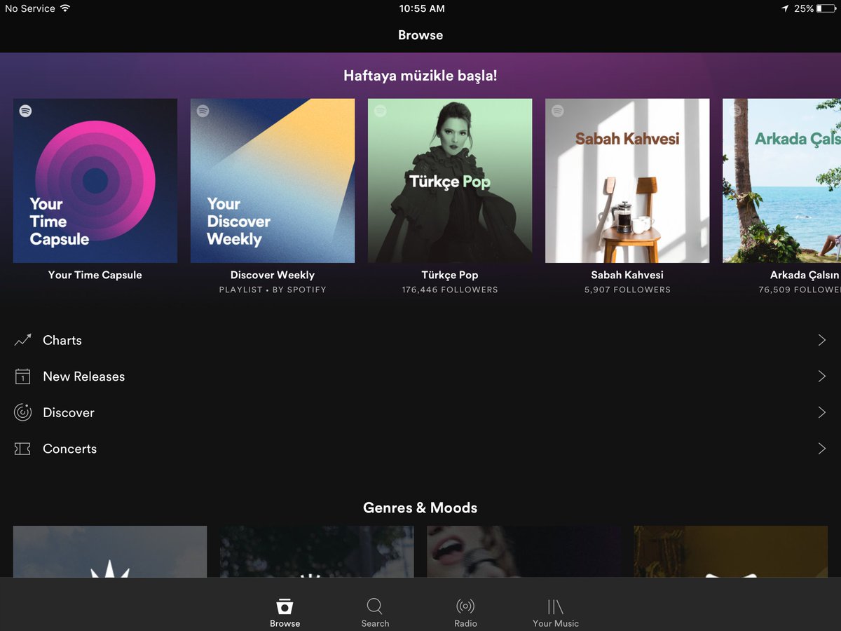Open the Discover list entry
The image size is (841, 631).
(420, 413)
